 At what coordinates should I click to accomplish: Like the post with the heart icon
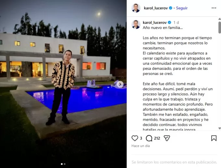click(135, 138)
